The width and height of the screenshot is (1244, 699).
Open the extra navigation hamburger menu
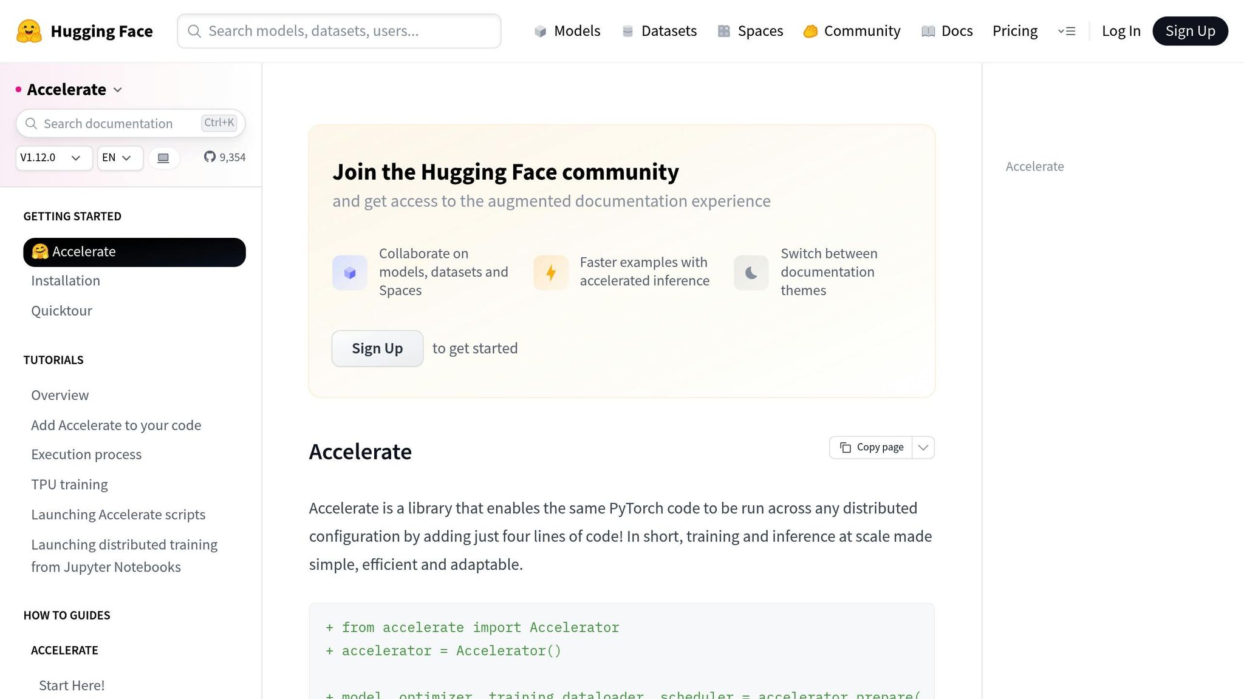point(1067,31)
